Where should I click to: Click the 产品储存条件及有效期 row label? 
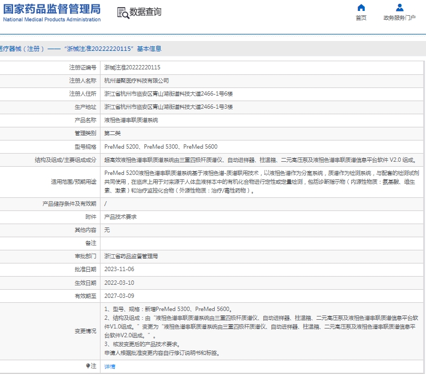[69, 204]
